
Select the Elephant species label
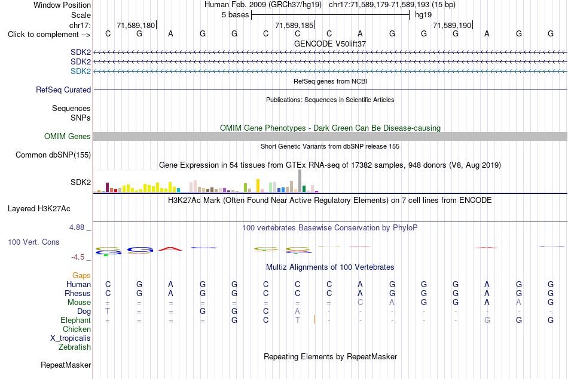click(76, 321)
